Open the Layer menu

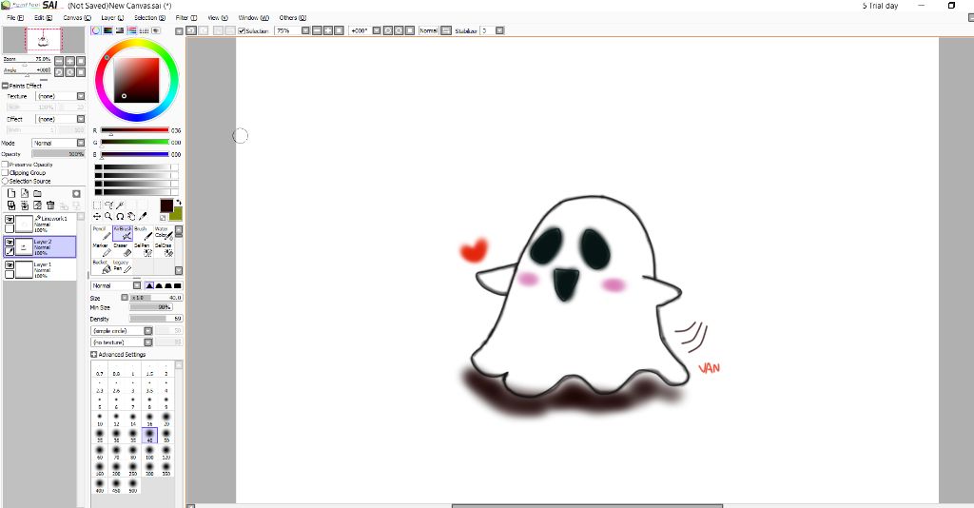(112, 18)
